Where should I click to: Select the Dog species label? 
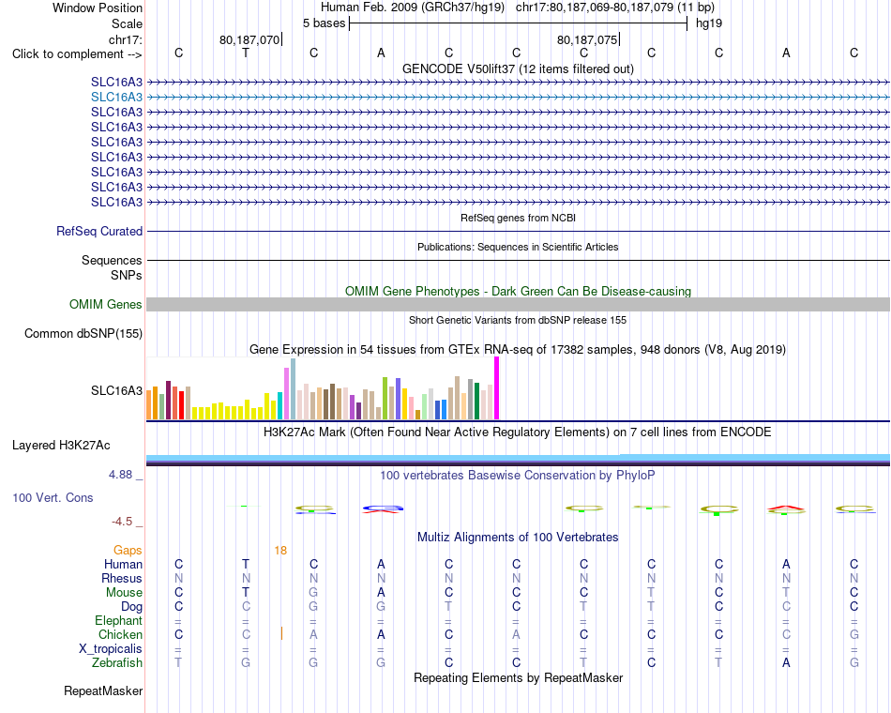point(132,607)
